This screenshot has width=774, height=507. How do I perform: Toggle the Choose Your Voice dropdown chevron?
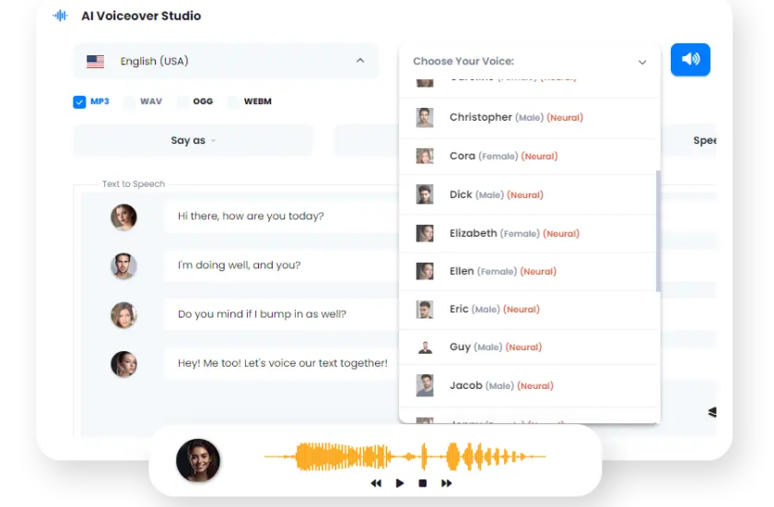coord(642,62)
